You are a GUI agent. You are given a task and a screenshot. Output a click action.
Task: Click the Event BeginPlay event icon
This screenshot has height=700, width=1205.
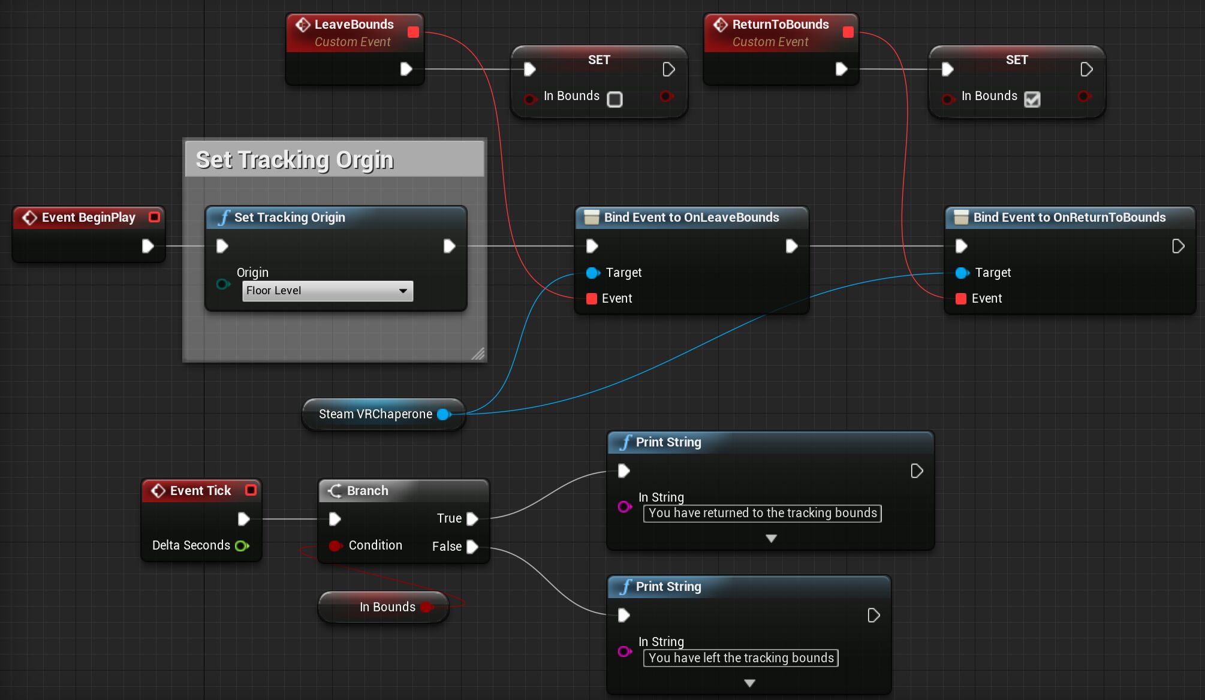(29, 218)
